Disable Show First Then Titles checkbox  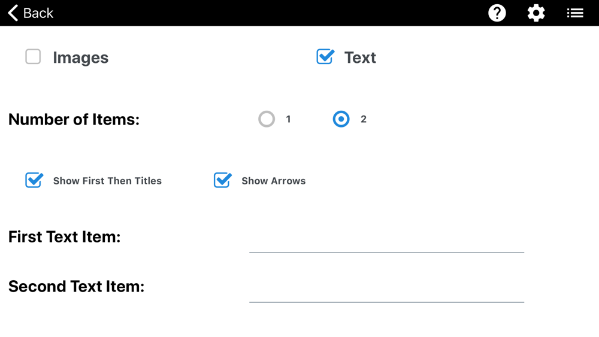coord(34,180)
